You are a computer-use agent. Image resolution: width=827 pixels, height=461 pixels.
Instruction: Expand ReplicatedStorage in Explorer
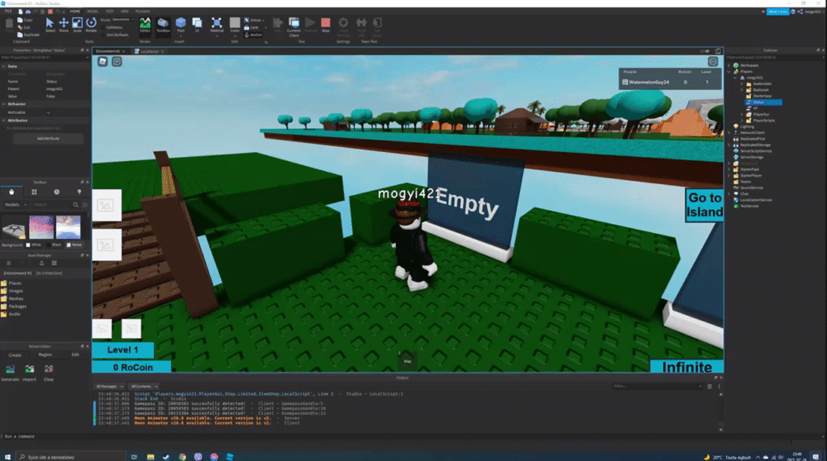729,145
